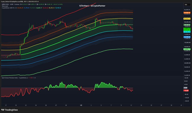
Task: Click the TradingView logo at bottom left
Action: tap(9, 110)
